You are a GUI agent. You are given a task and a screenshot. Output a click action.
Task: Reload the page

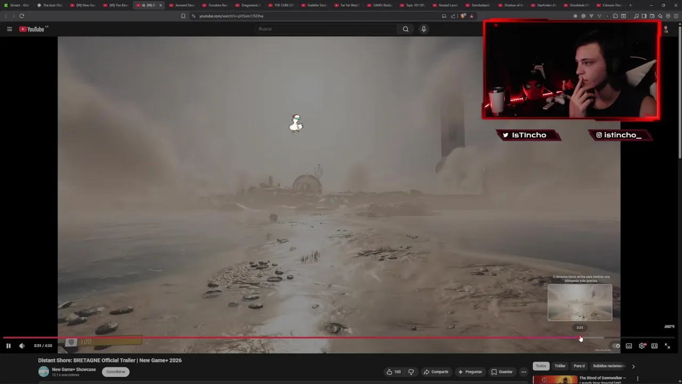(x=21, y=16)
